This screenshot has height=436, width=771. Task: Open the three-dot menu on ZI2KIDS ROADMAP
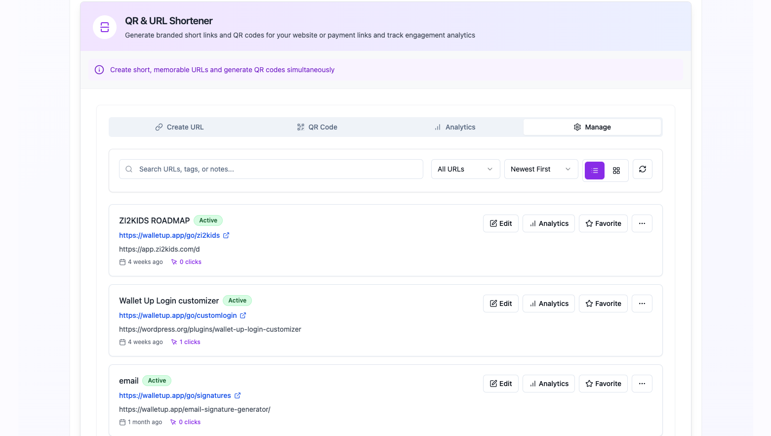coord(642,223)
